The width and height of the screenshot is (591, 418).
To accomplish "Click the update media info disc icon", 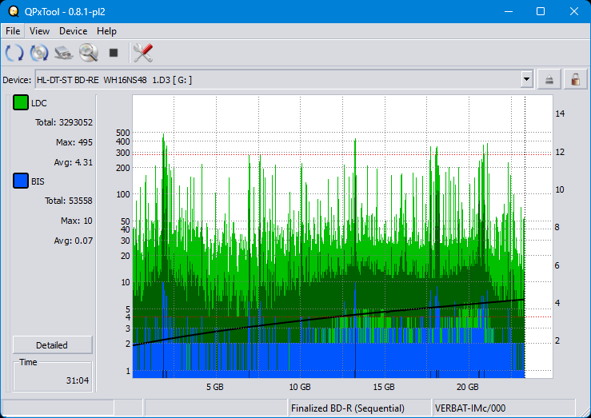I will coord(39,54).
